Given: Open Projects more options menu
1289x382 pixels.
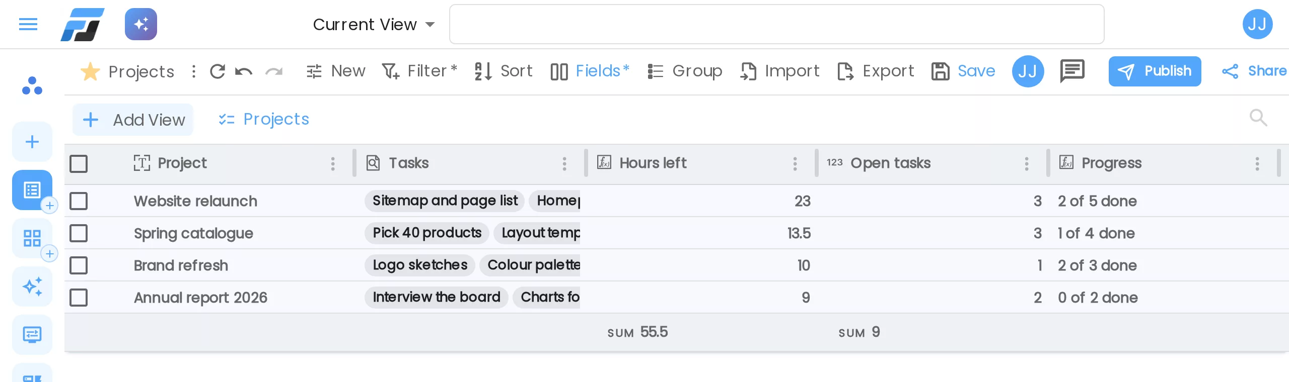Looking at the screenshot, I should [194, 71].
